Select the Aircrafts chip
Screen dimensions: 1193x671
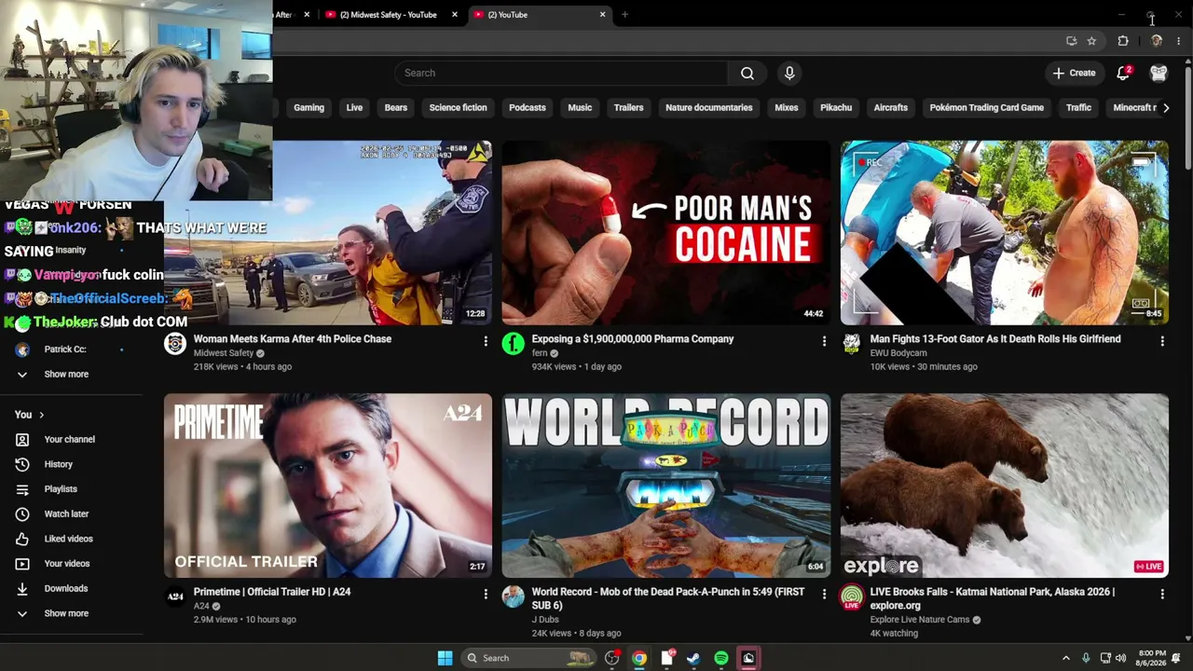(x=891, y=107)
